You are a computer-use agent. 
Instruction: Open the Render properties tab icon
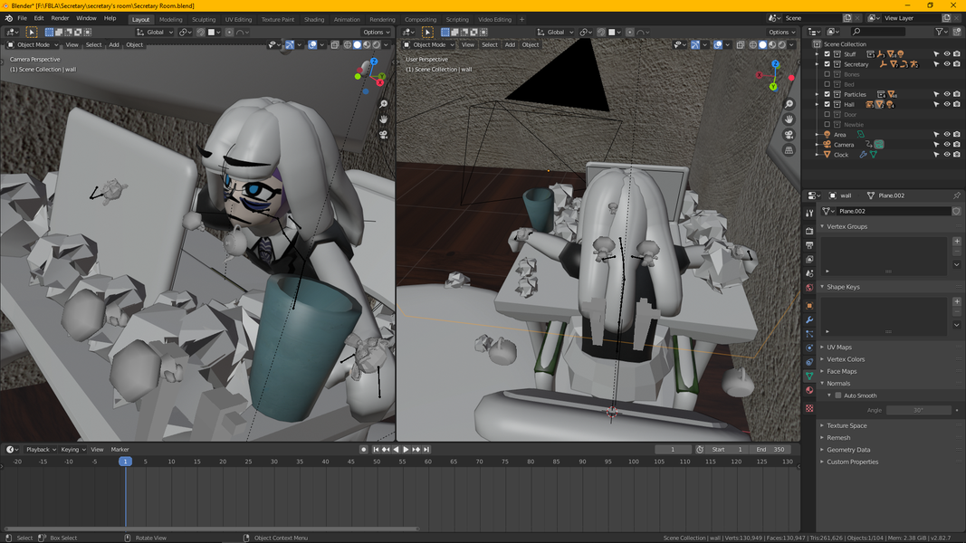[809, 230]
